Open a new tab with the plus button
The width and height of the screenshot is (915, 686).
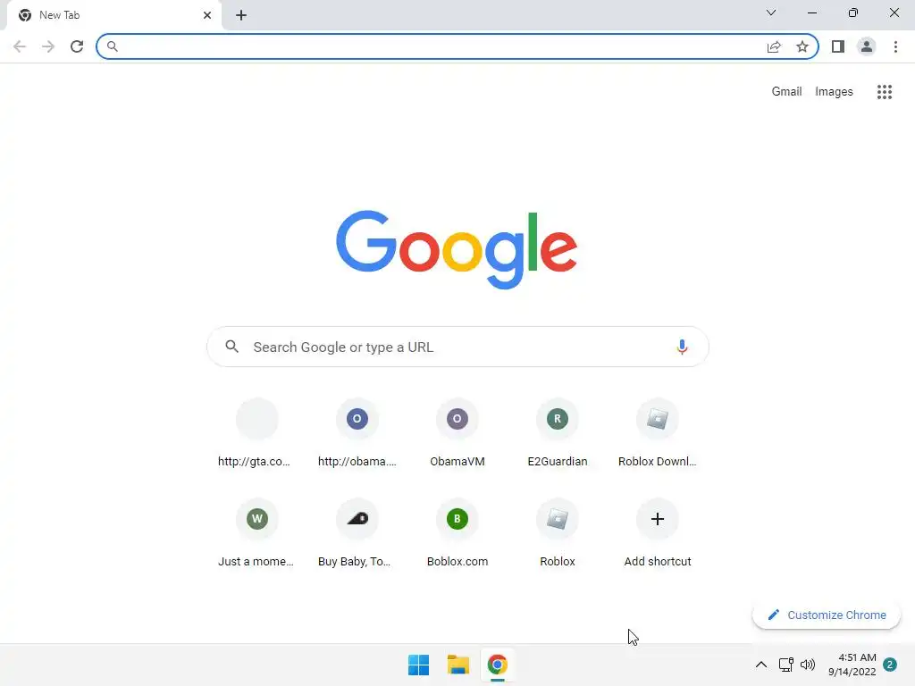click(x=241, y=15)
